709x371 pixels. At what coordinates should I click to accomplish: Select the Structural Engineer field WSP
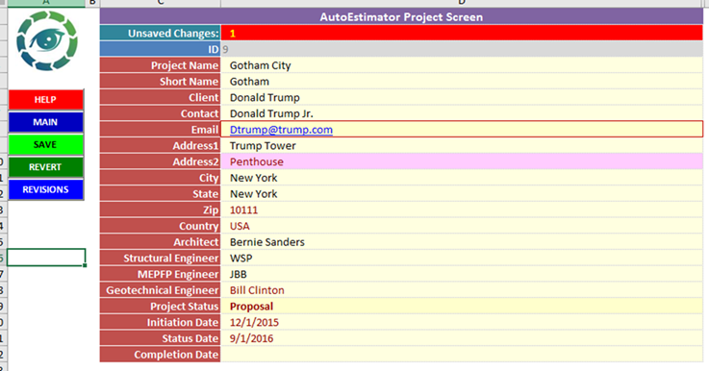(462, 258)
